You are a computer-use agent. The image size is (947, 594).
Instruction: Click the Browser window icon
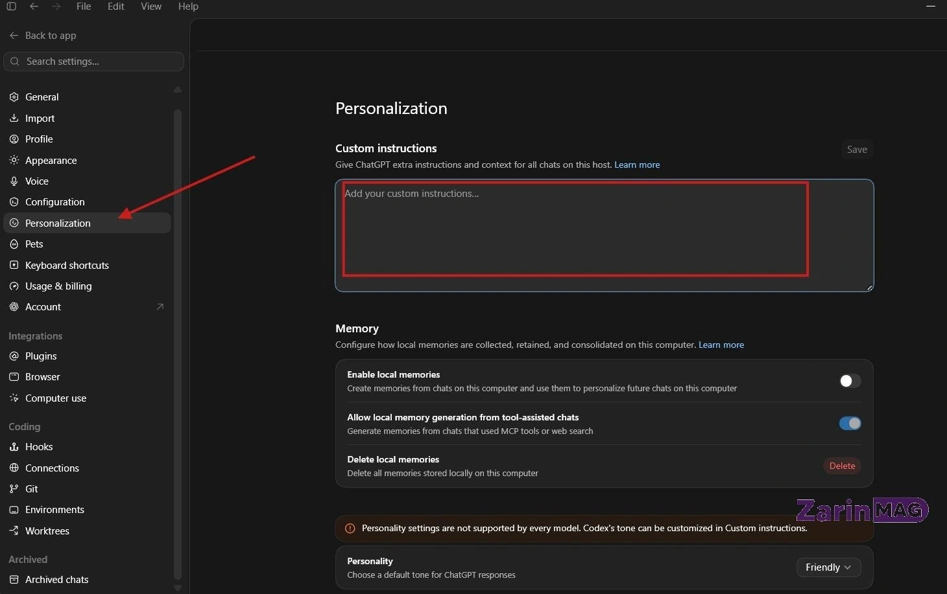click(x=14, y=377)
